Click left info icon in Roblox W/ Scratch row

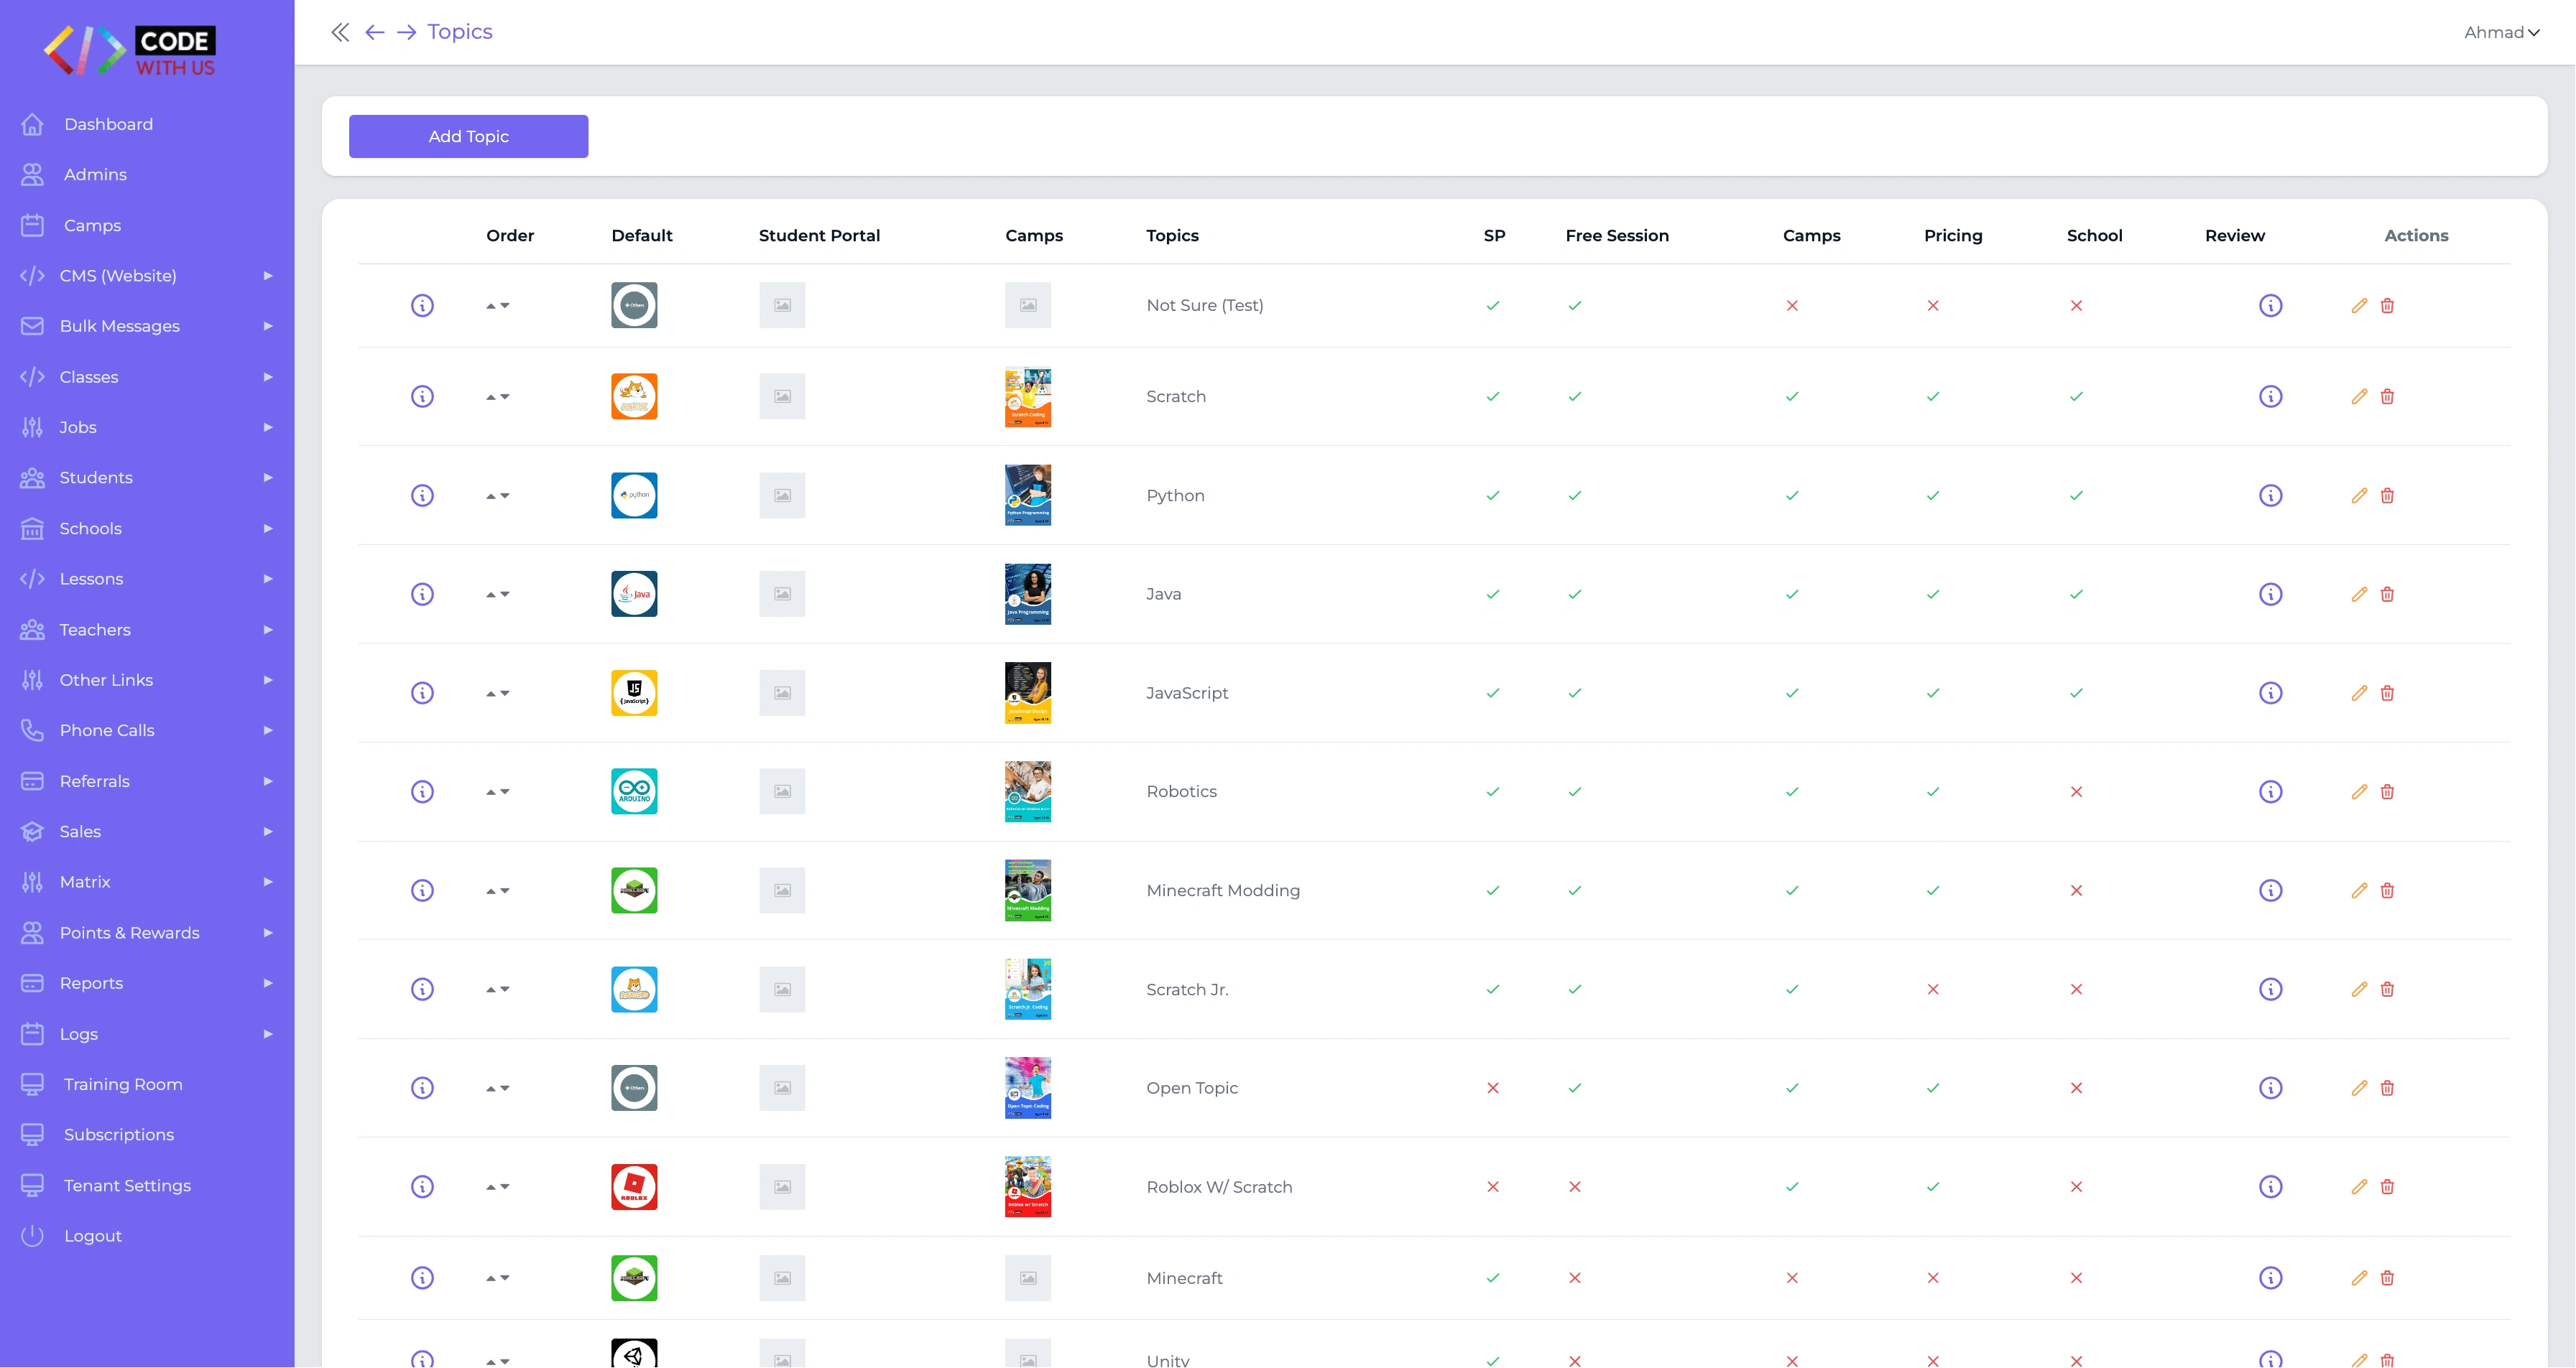422,1187
